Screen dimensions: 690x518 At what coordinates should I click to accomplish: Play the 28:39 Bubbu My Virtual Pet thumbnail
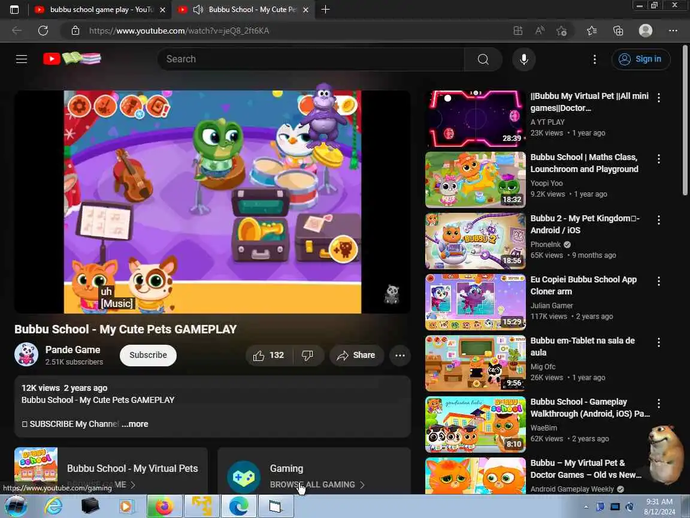(x=475, y=119)
